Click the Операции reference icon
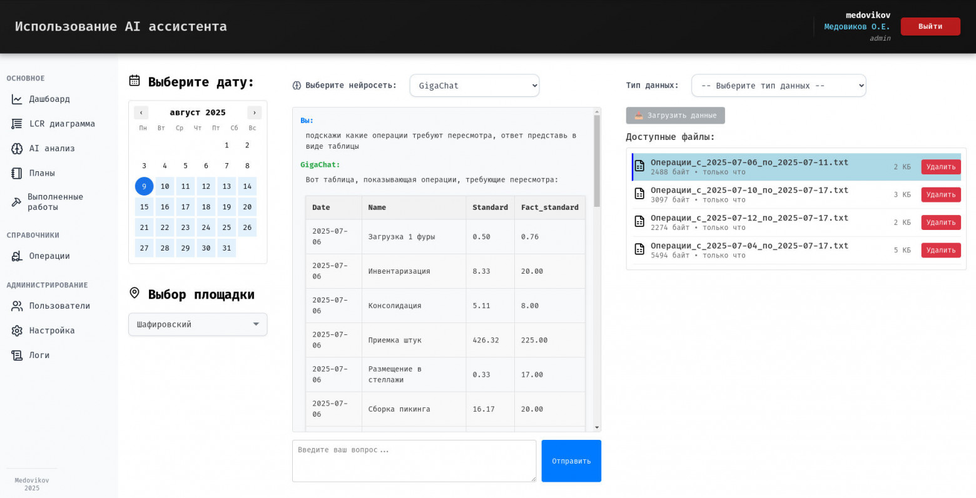Image resolution: width=976 pixels, height=498 pixels. point(17,256)
